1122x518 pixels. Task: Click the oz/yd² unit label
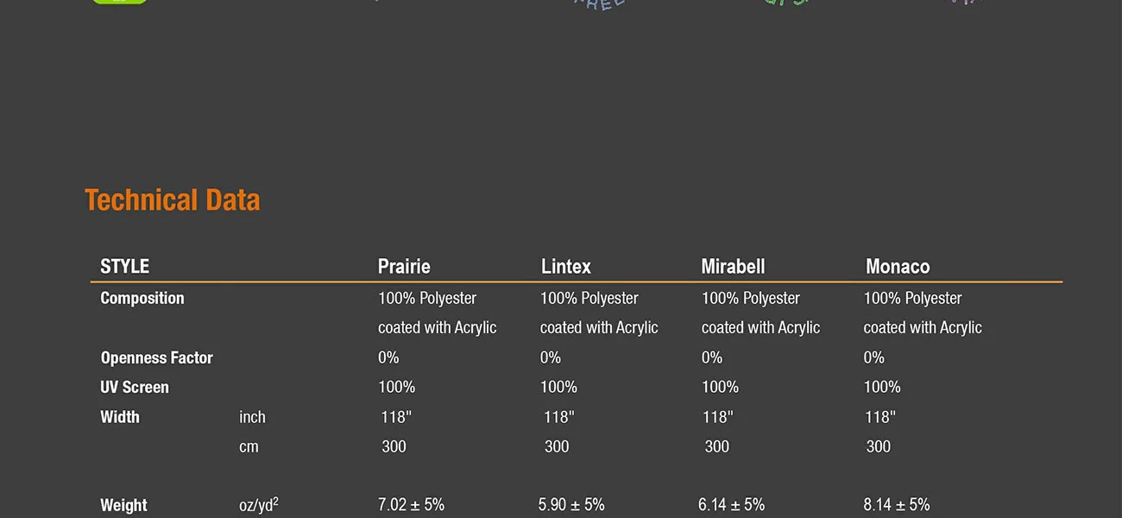pyautogui.click(x=259, y=504)
